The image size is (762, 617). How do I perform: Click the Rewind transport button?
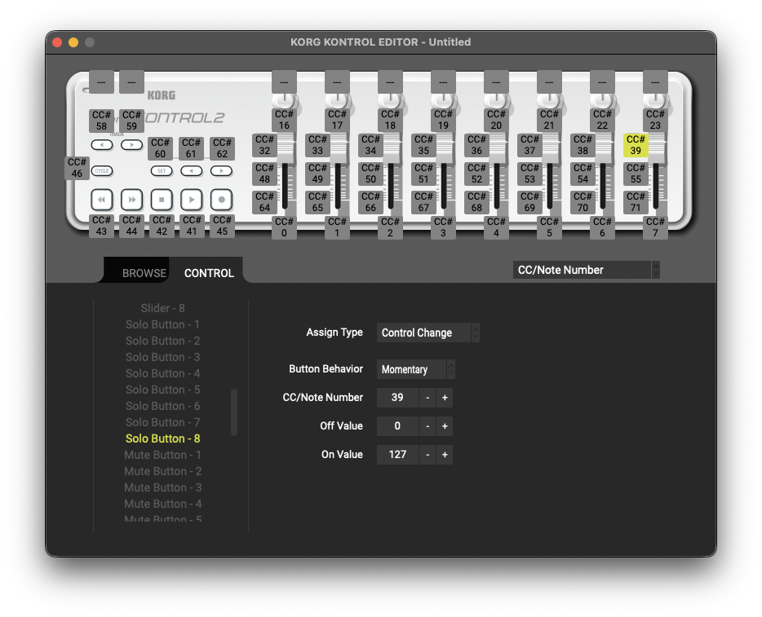101,200
